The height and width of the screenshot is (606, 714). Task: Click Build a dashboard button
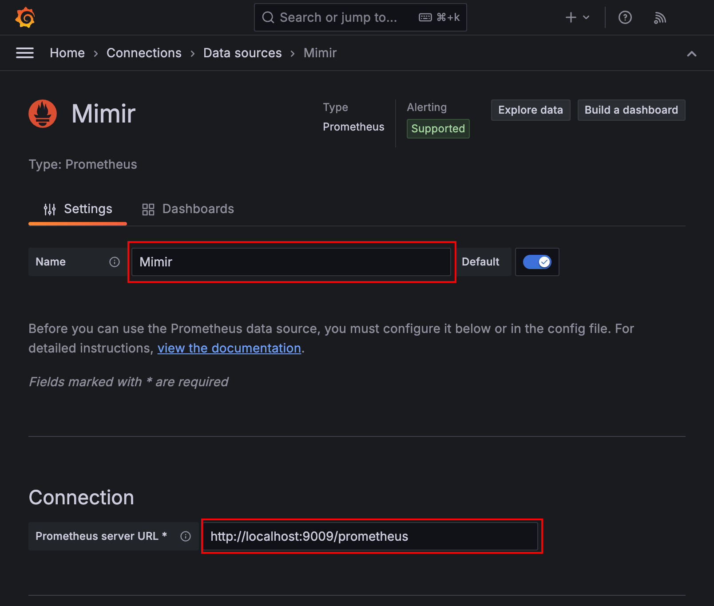[x=631, y=110]
